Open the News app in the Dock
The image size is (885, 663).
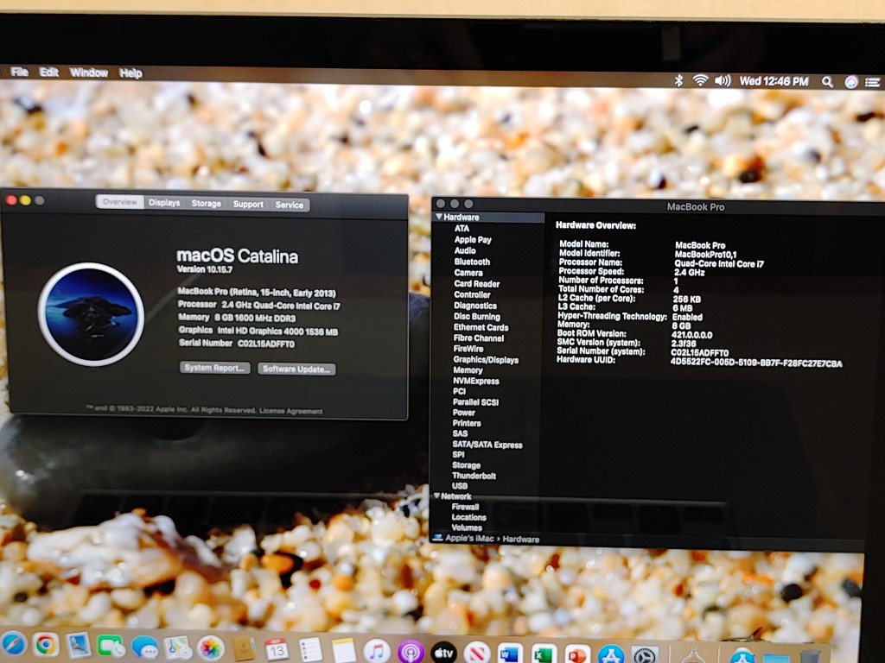point(477,654)
